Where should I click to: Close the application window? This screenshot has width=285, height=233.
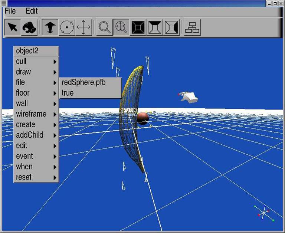point(281,3)
